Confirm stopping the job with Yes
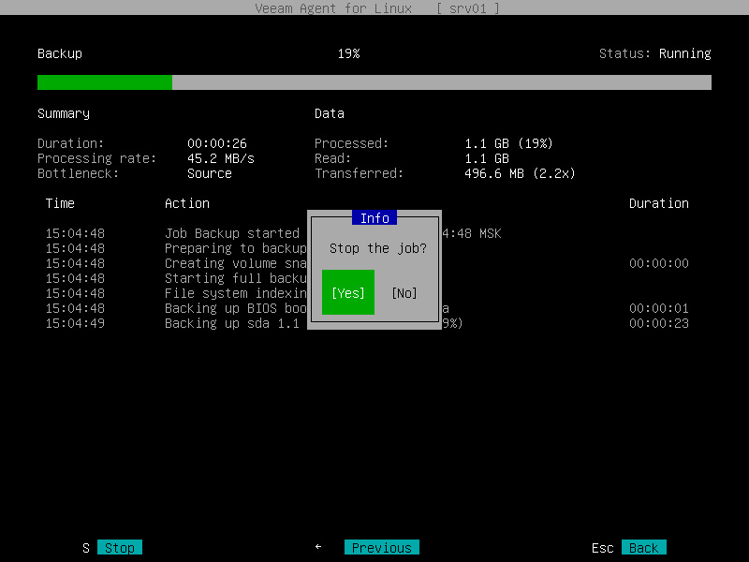Viewport: 749px width, 562px height. (x=347, y=292)
